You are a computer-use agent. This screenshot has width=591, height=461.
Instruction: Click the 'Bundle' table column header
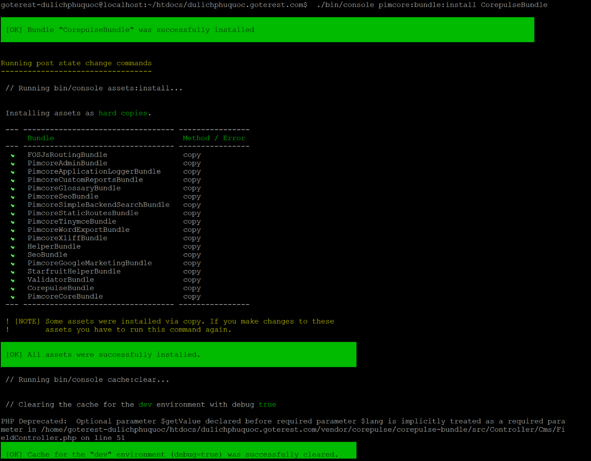pos(41,138)
